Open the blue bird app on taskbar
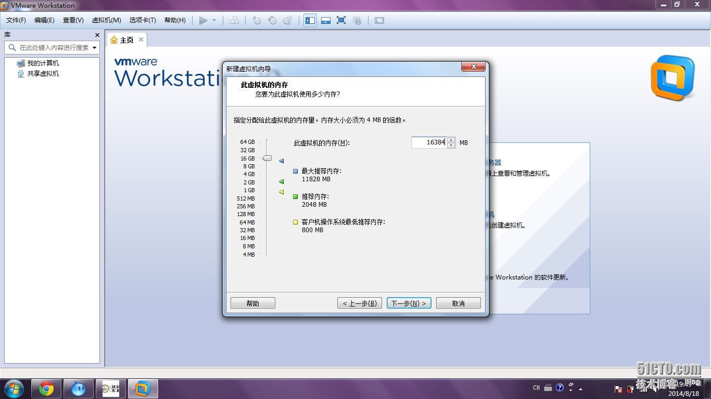 79,389
